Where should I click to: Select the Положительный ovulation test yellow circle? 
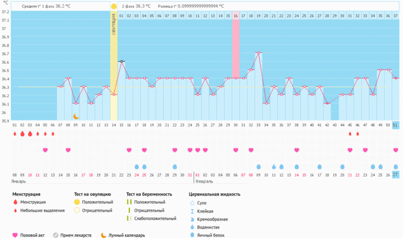77,202
